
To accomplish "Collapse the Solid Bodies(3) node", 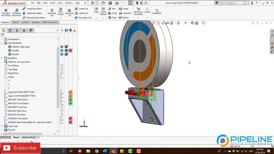I will tap(2, 43).
